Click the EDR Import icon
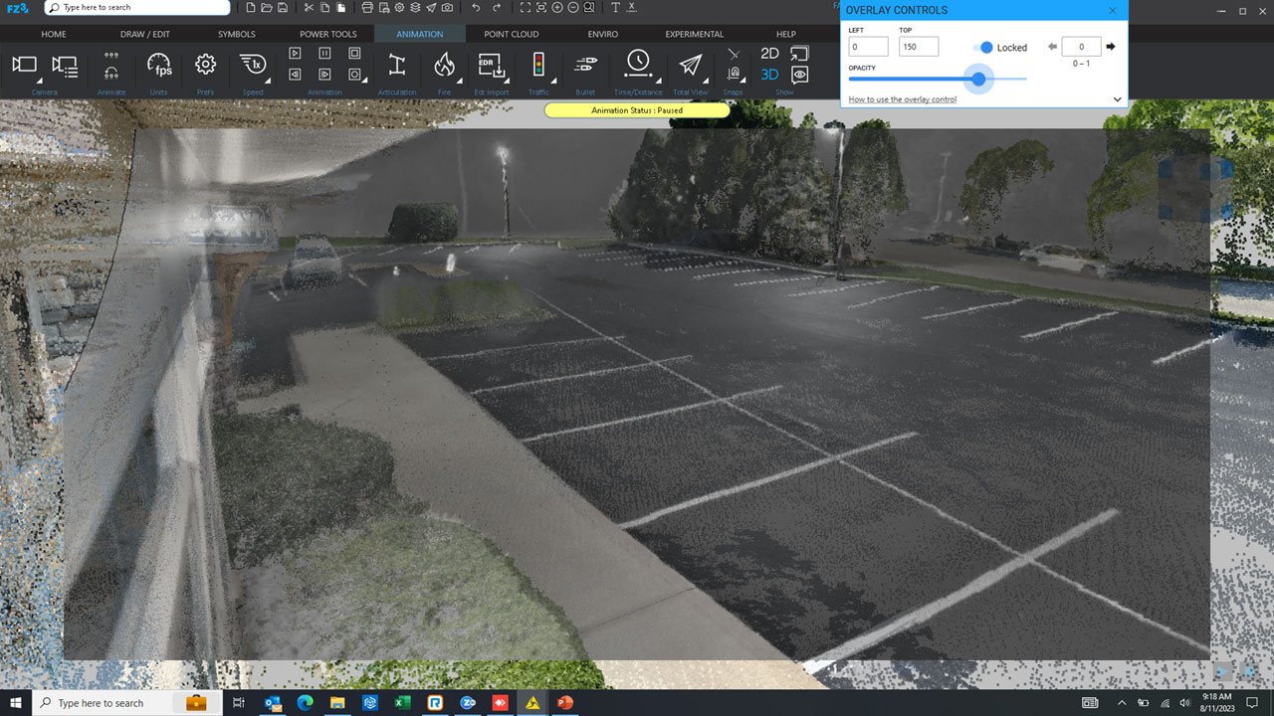This screenshot has height=716, width=1274. coord(491,67)
